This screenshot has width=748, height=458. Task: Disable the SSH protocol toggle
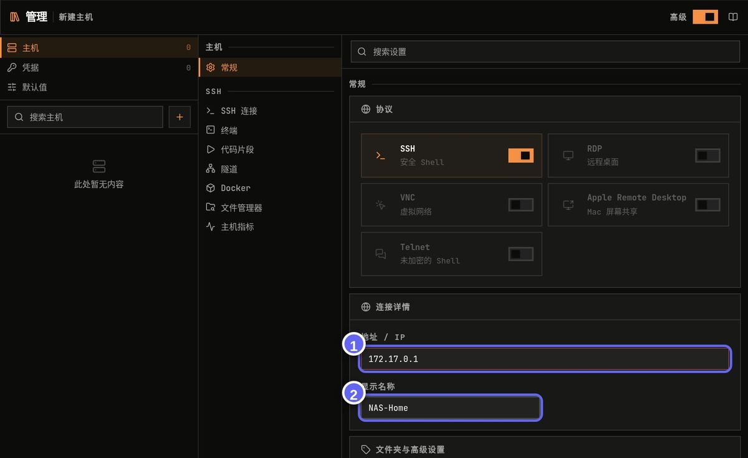521,155
